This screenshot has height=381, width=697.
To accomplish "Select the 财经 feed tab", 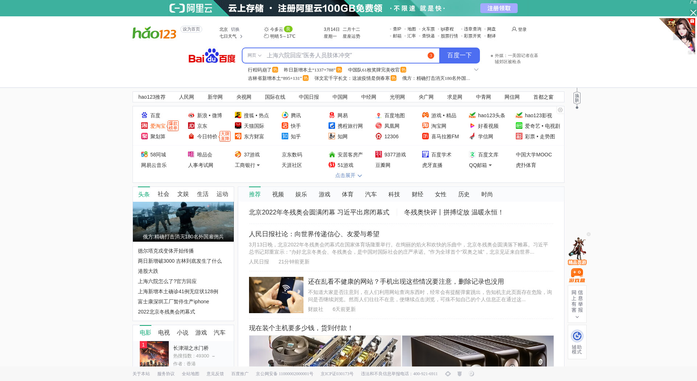I will pyautogui.click(x=417, y=194).
